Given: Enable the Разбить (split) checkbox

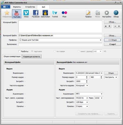Looking at the screenshot, I should pos(19,51).
